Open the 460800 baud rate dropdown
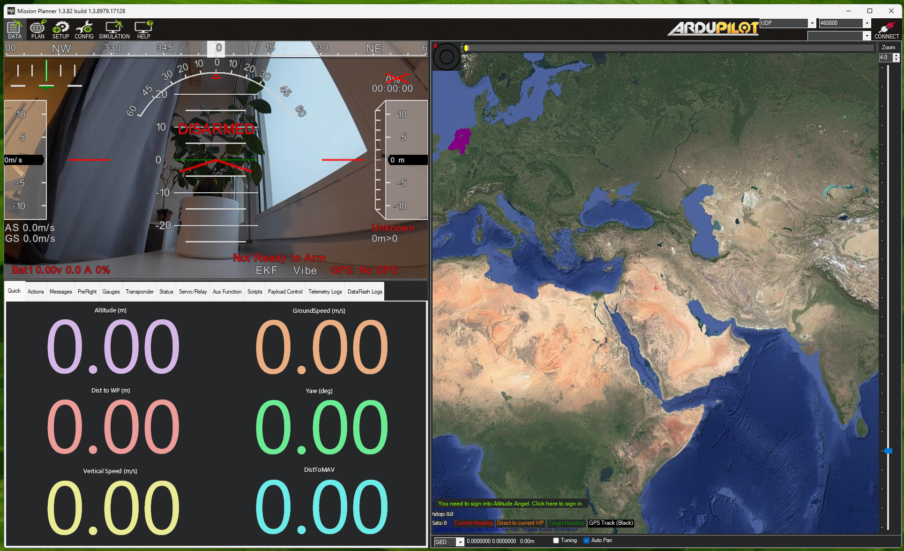904x551 pixels. [x=867, y=23]
